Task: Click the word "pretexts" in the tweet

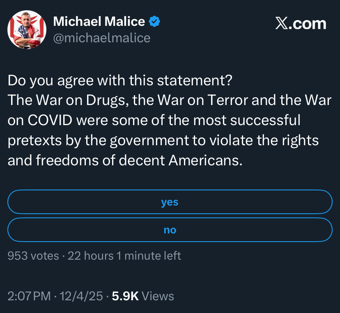Action: click(x=34, y=140)
